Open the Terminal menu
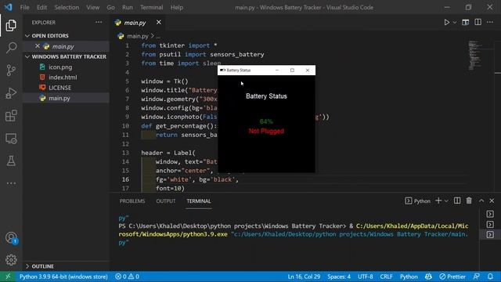Image resolution: width=501 pixels, height=282 pixels. click(x=151, y=7)
